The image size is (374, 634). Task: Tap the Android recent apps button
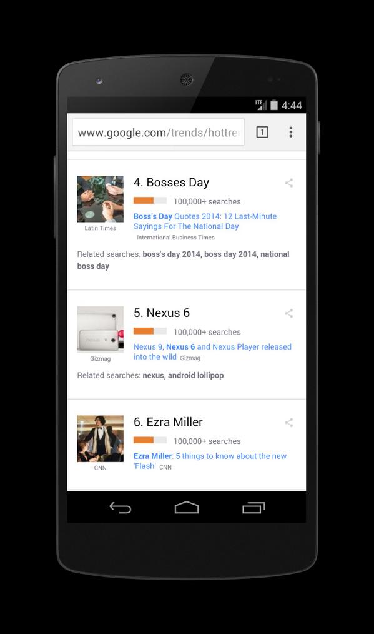point(253,508)
